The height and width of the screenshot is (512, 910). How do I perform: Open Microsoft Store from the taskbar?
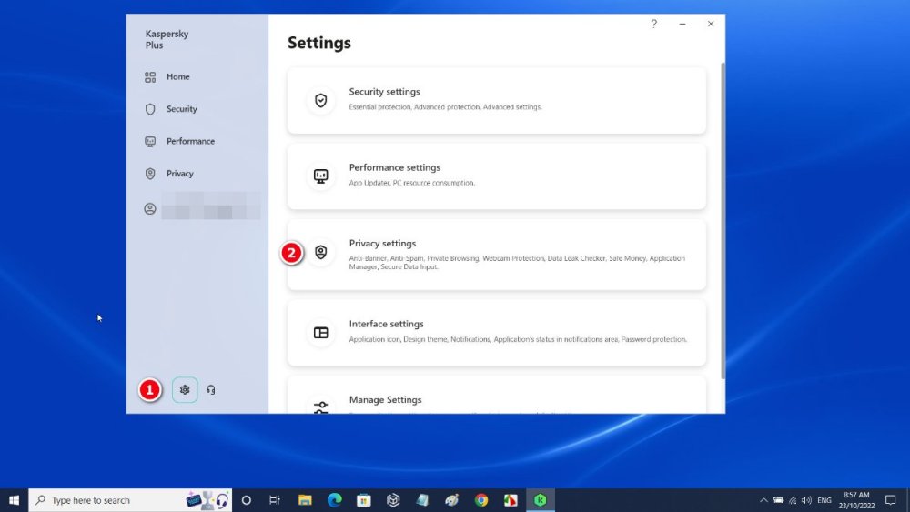pos(364,500)
